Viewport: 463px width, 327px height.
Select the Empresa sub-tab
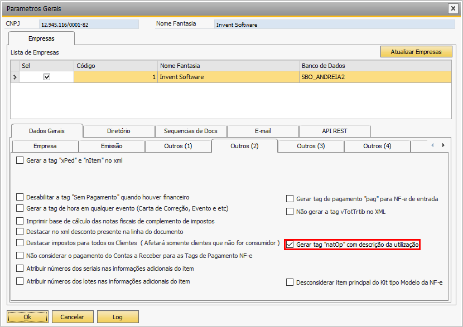[x=45, y=147]
